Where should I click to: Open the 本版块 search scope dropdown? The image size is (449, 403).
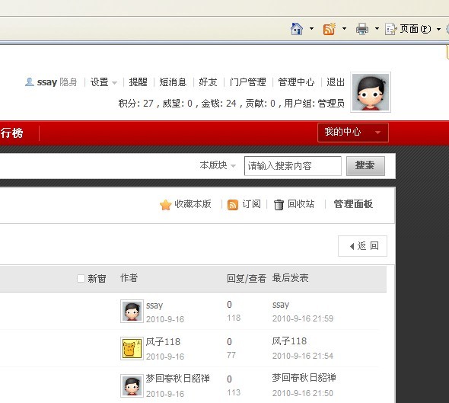pyautogui.click(x=218, y=165)
